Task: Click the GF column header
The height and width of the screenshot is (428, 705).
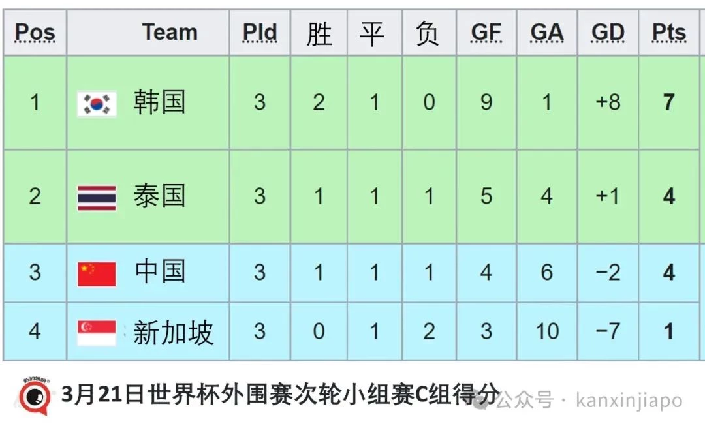Action: coord(486,33)
